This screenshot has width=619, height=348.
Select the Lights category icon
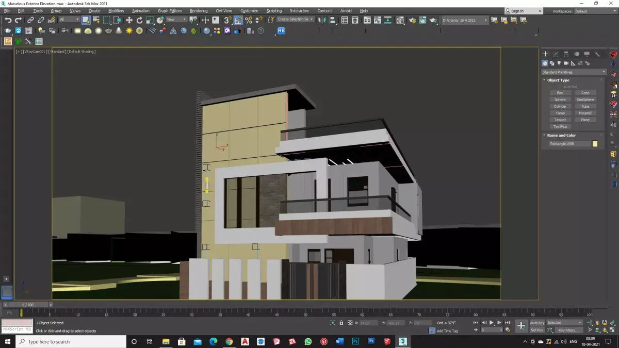point(559,63)
